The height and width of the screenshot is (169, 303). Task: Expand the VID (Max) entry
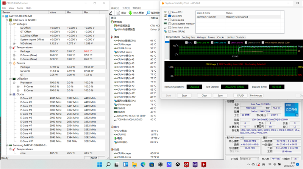point(14,43)
